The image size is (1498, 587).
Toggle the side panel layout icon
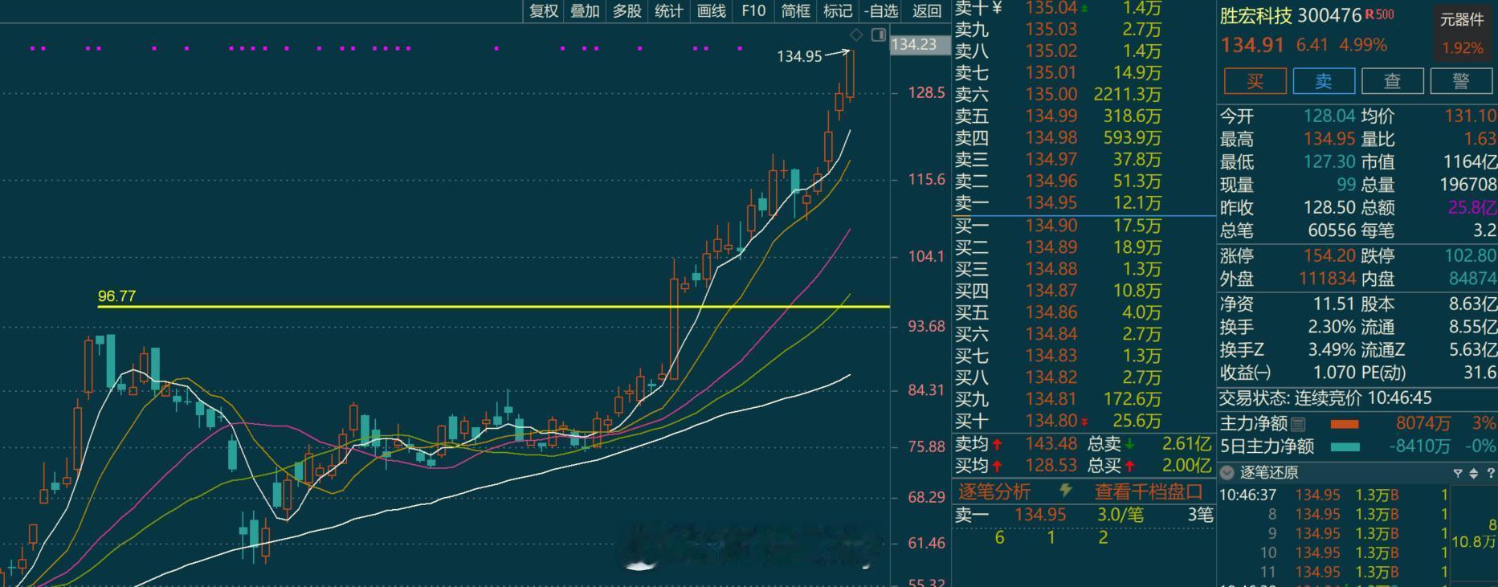[x=879, y=35]
